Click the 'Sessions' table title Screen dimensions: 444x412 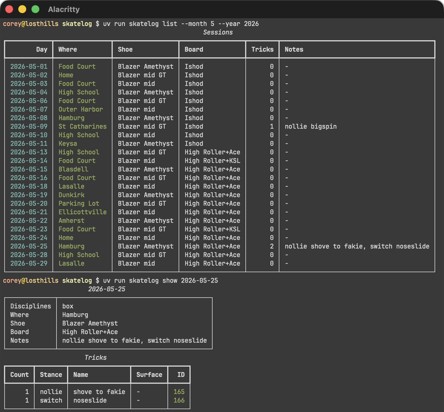tap(218, 32)
